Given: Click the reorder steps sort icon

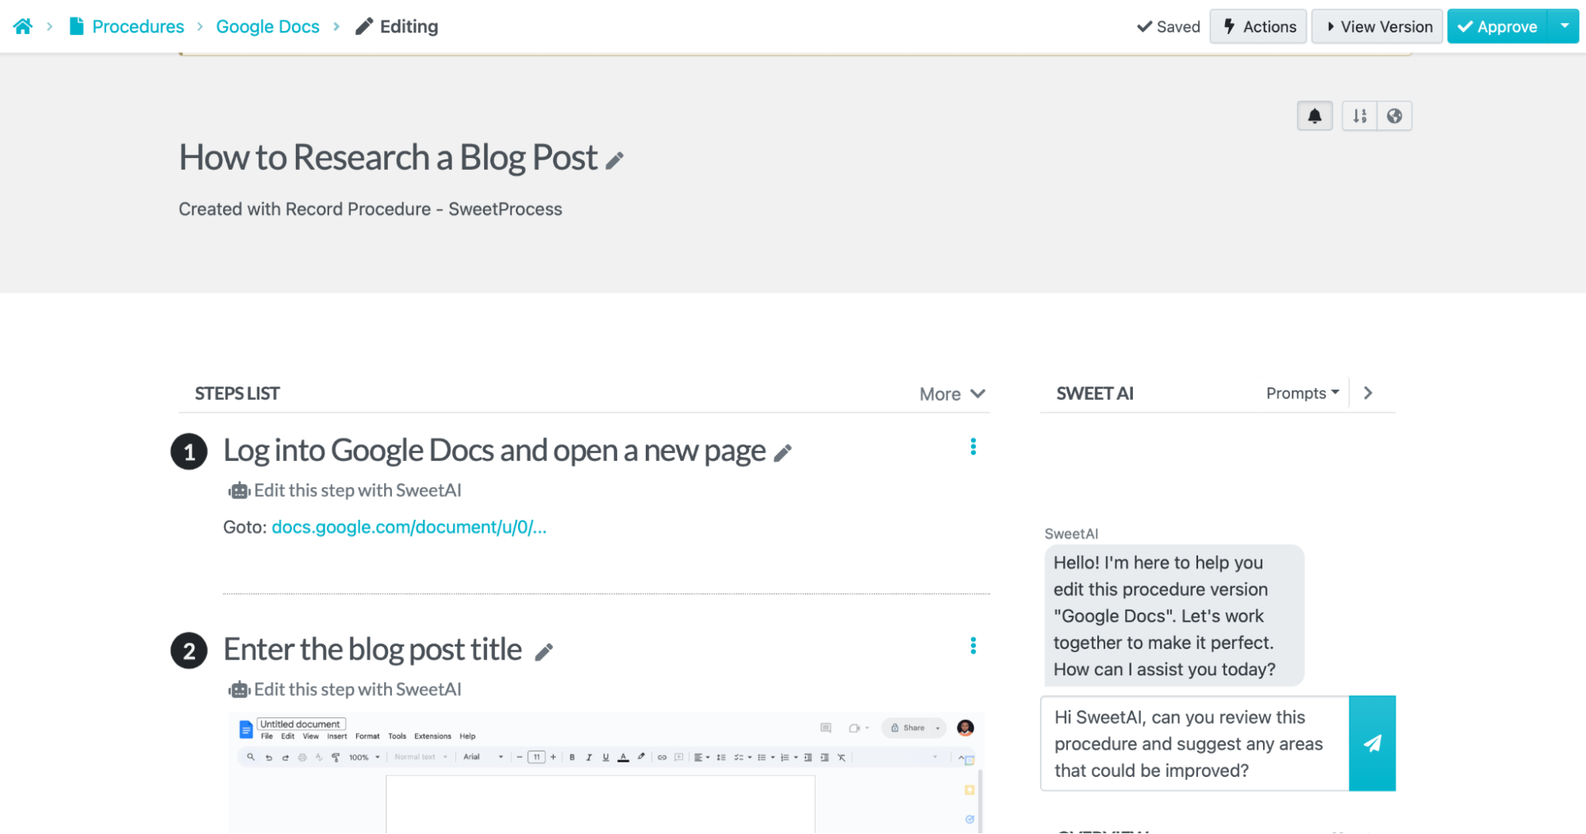Looking at the screenshot, I should pyautogui.click(x=1360, y=116).
